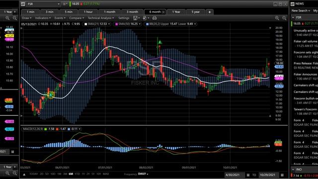Screen dimensions: 318x179
Task: Switch to the 1 hour tab
Action: point(88,12)
